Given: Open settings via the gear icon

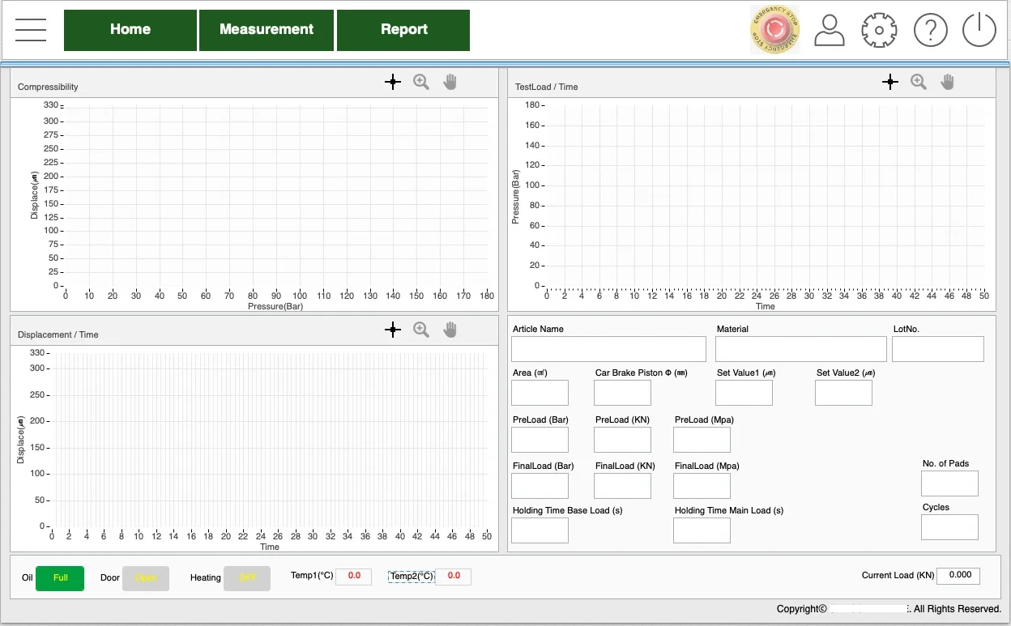Looking at the screenshot, I should tap(878, 31).
